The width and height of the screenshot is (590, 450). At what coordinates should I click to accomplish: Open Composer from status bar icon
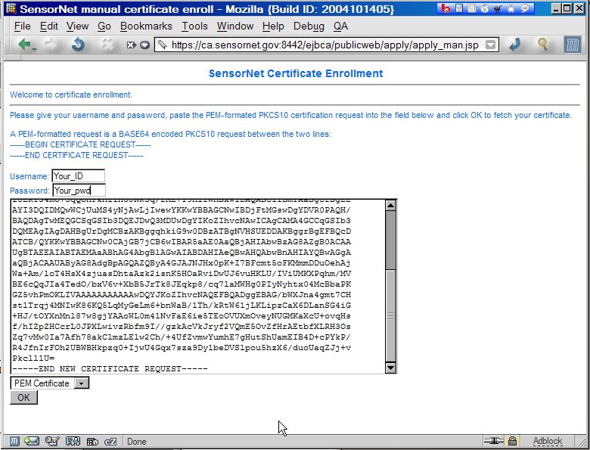[52, 441]
